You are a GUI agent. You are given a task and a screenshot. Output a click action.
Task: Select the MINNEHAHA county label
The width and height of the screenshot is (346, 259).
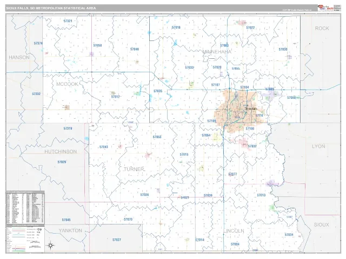click(x=217, y=52)
